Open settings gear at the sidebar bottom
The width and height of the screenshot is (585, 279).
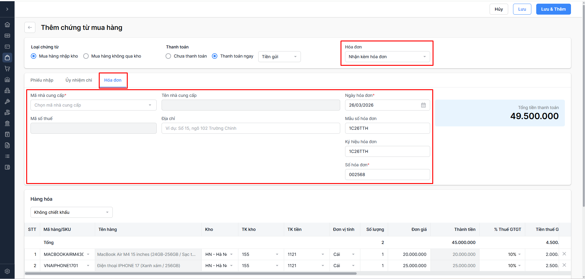tap(7, 271)
